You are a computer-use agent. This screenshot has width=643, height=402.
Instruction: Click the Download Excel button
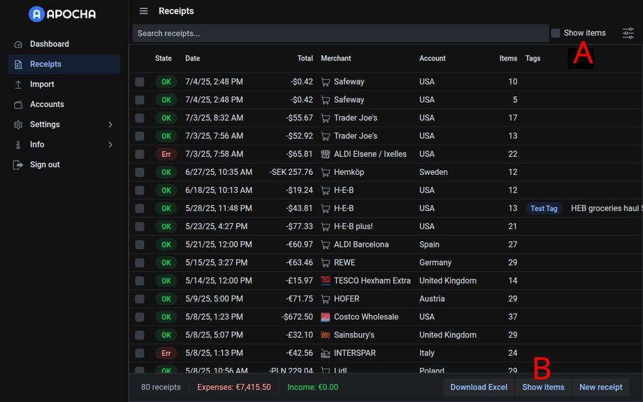pyautogui.click(x=478, y=387)
